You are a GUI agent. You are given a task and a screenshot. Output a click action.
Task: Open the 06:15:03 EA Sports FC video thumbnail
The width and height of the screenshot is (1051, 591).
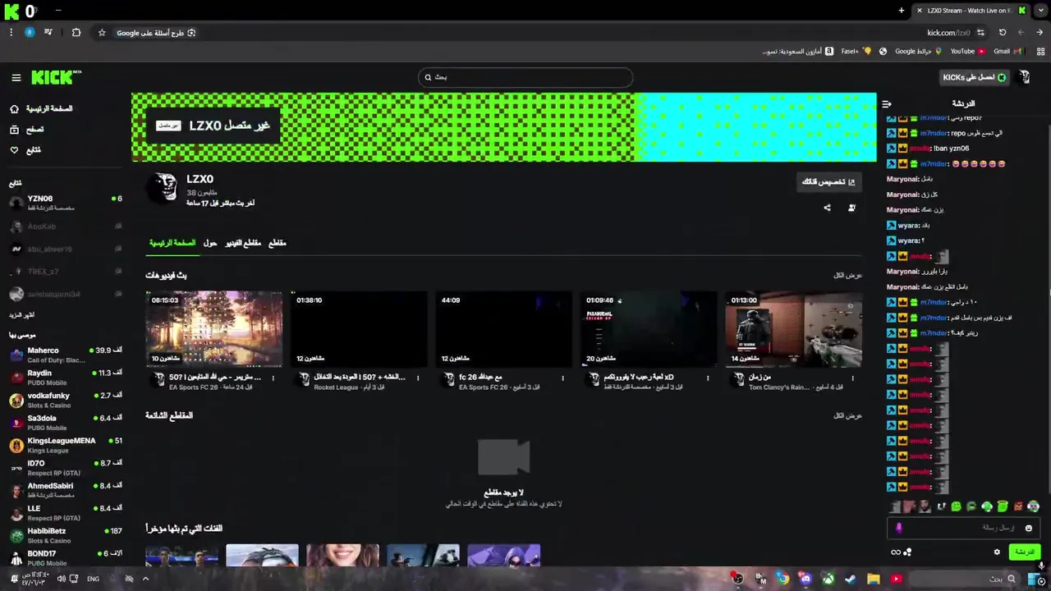[x=214, y=329]
